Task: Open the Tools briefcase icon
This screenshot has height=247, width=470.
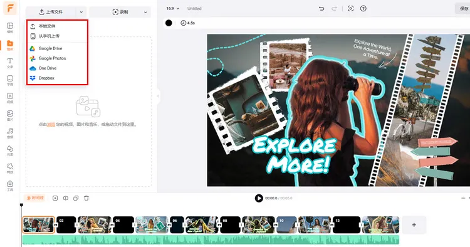Action: 10,186
